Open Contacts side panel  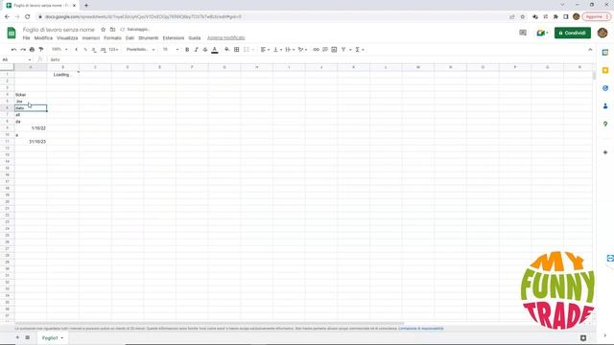point(605,106)
